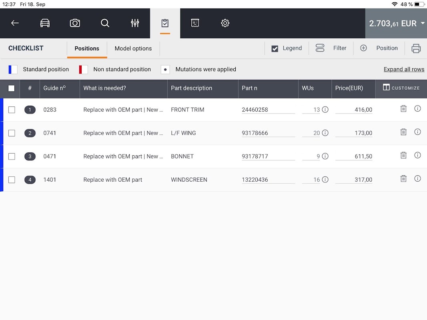This screenshot has width=427, height=320.
Task: Open the vehicle car icon in top bar
Action: 45,23
